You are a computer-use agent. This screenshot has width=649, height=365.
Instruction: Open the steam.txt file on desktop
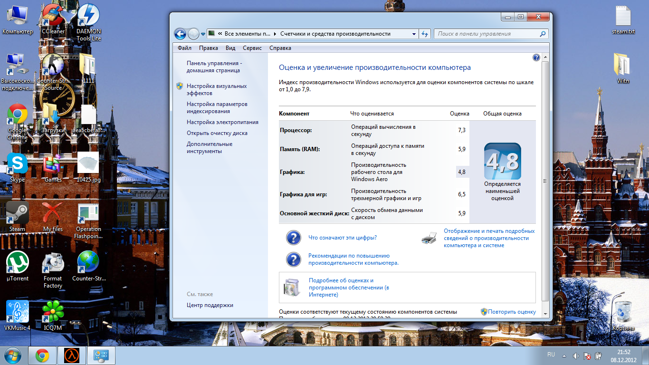coord(623,19)
